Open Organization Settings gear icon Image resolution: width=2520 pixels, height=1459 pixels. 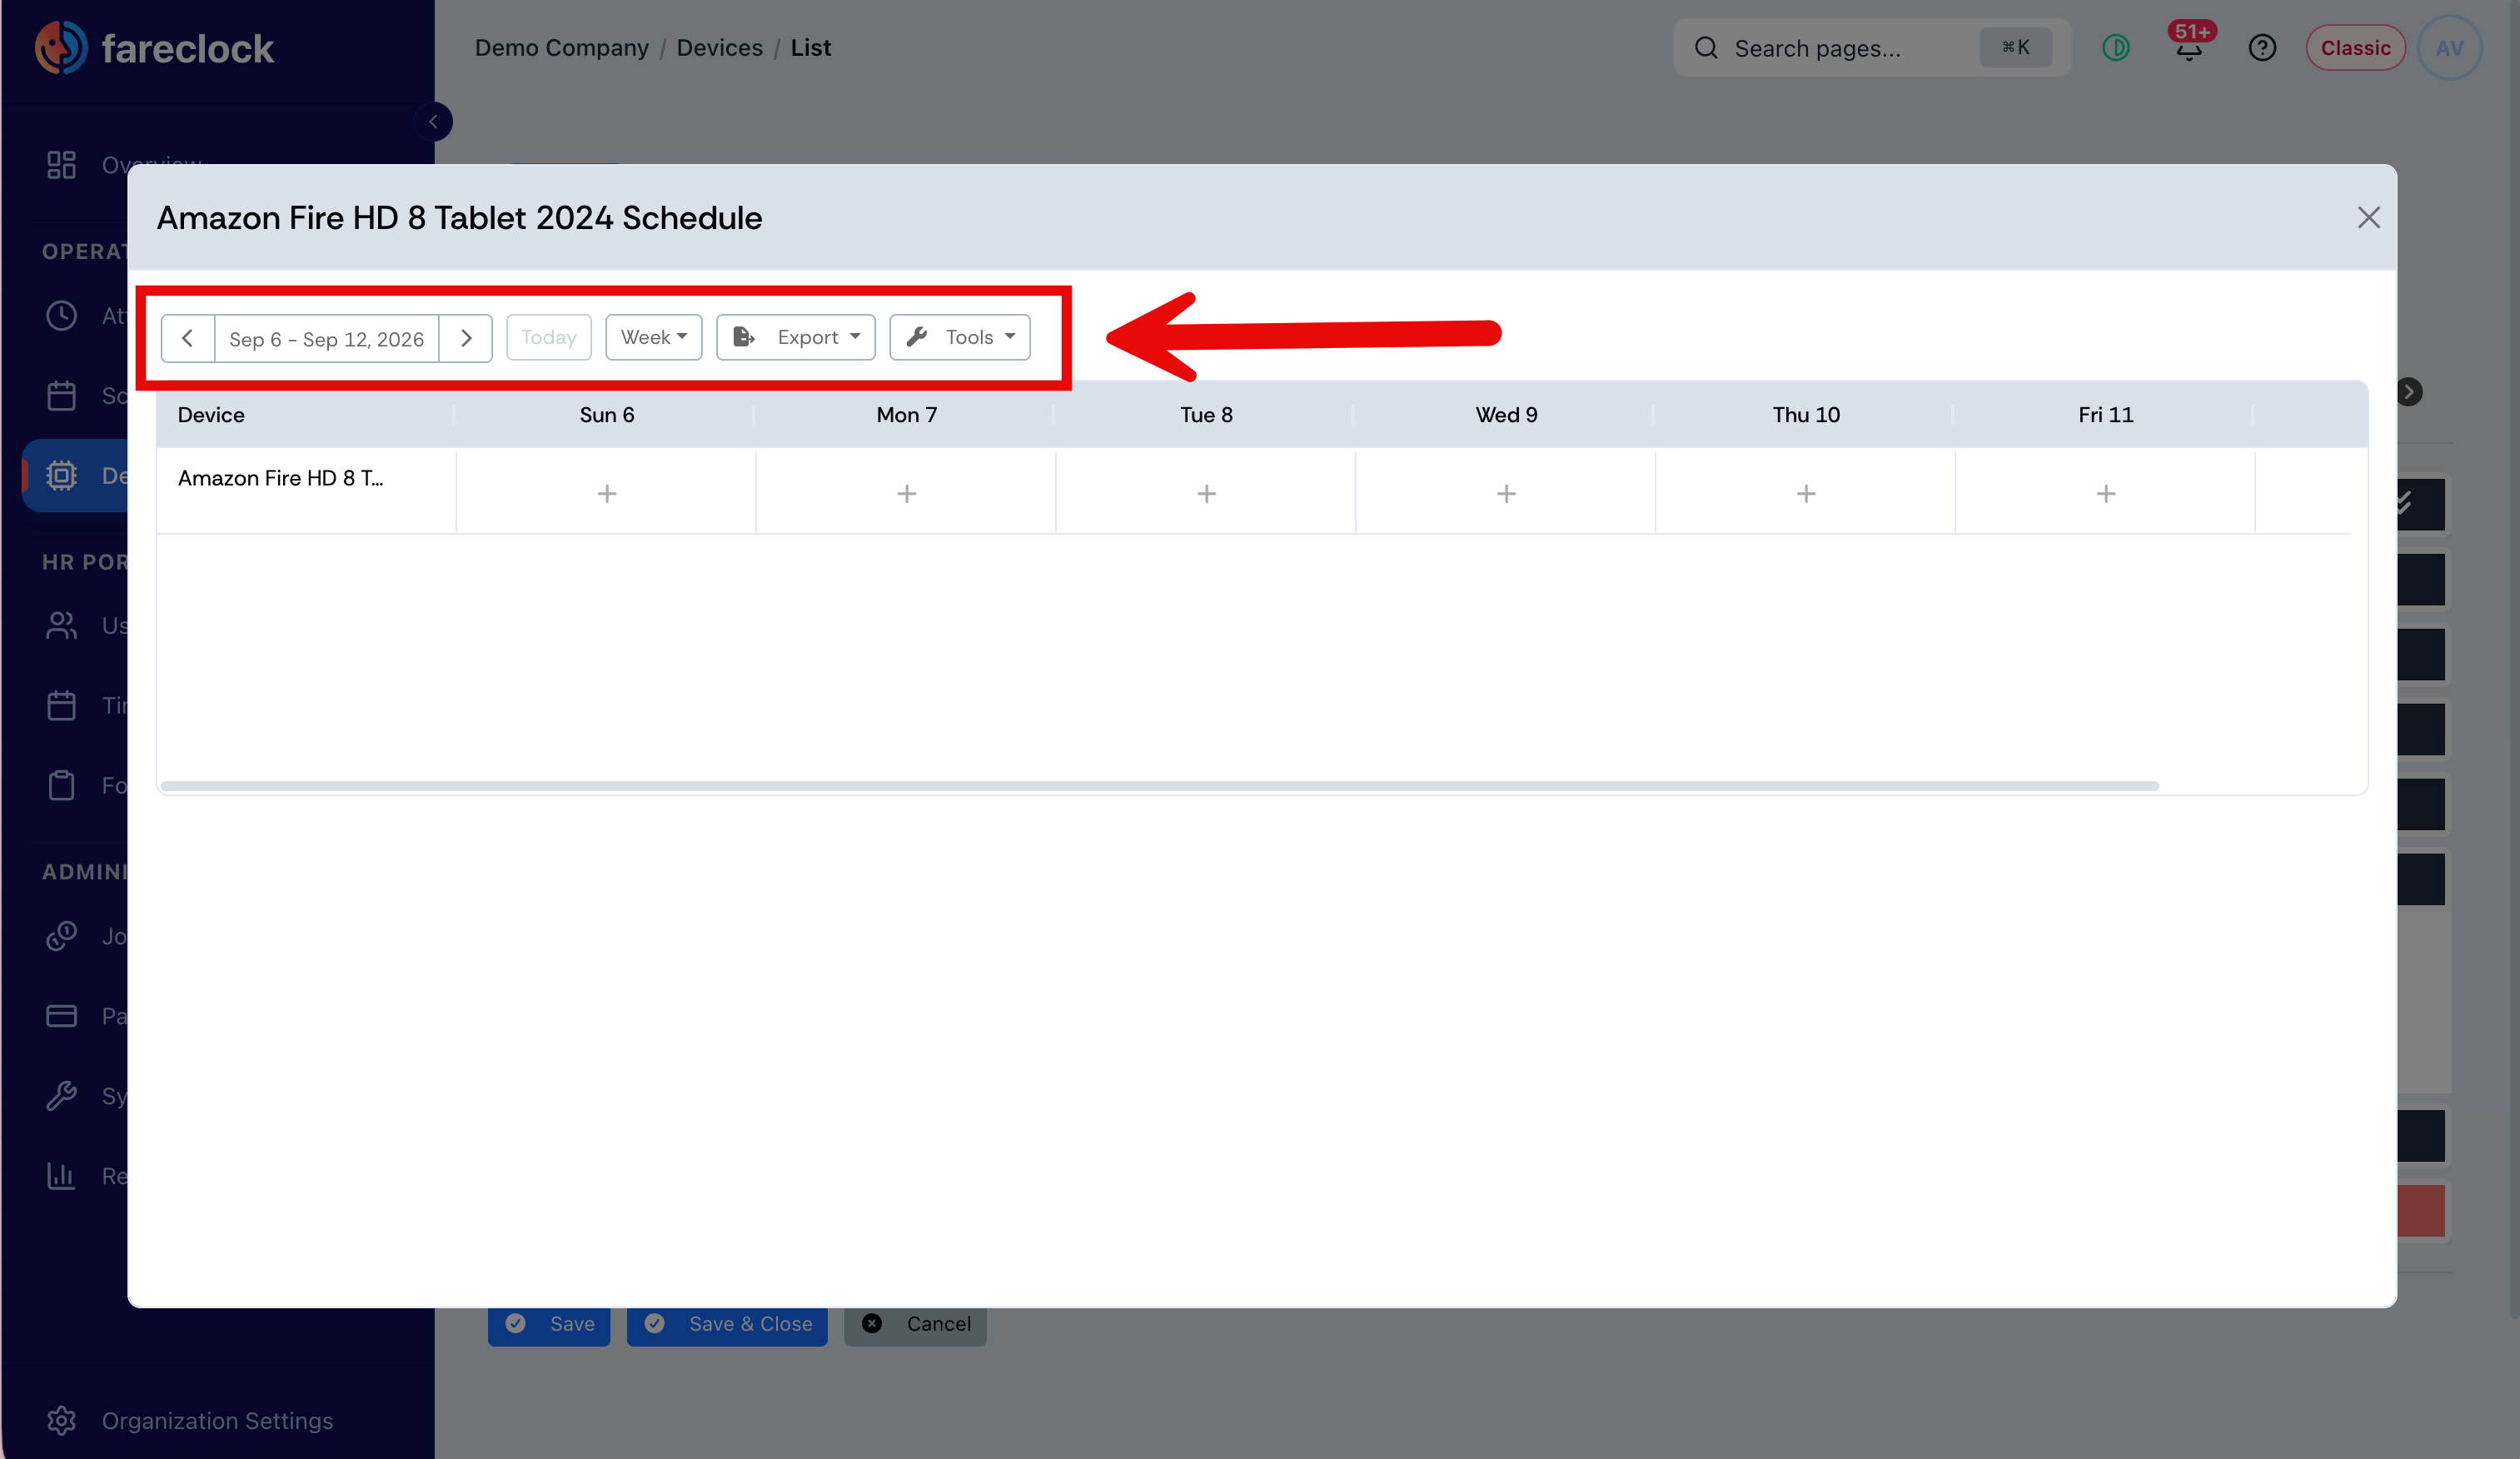point(61,1420)
